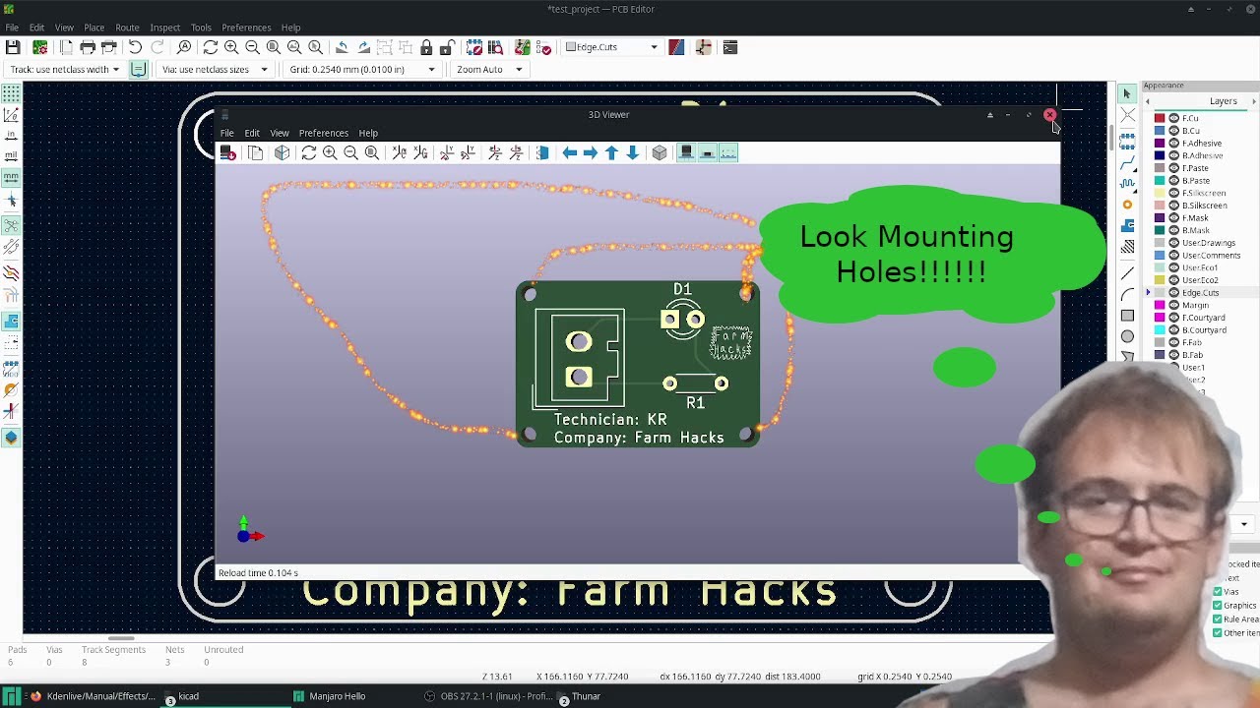Open 3D Viewer render options cube icon
This screenshot has height=708, width=1260.
point(283,152)
